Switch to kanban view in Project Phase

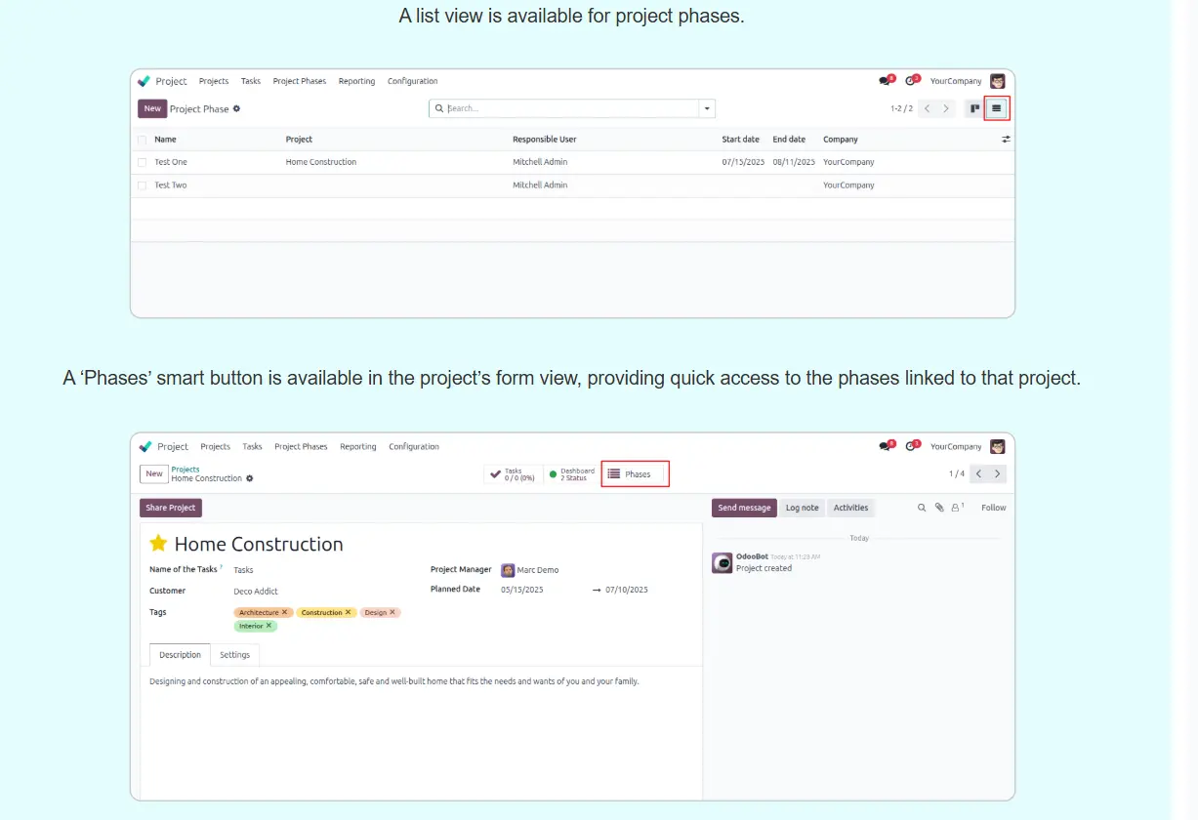(x=974, y=108)
